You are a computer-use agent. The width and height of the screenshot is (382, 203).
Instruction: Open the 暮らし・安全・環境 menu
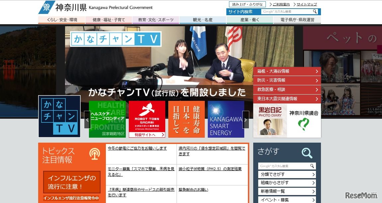coord(62,20)
